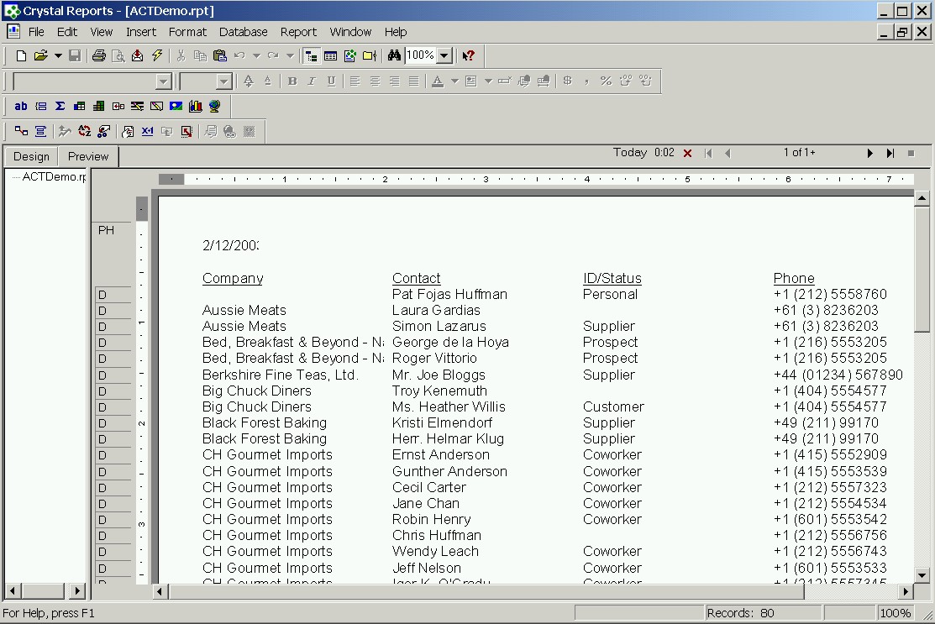Image resolution: width=935 pixels, height=624 pixels.
Task: Click the Select Expert hand icon
Action: pyautogui.click(x=104, y=132)
